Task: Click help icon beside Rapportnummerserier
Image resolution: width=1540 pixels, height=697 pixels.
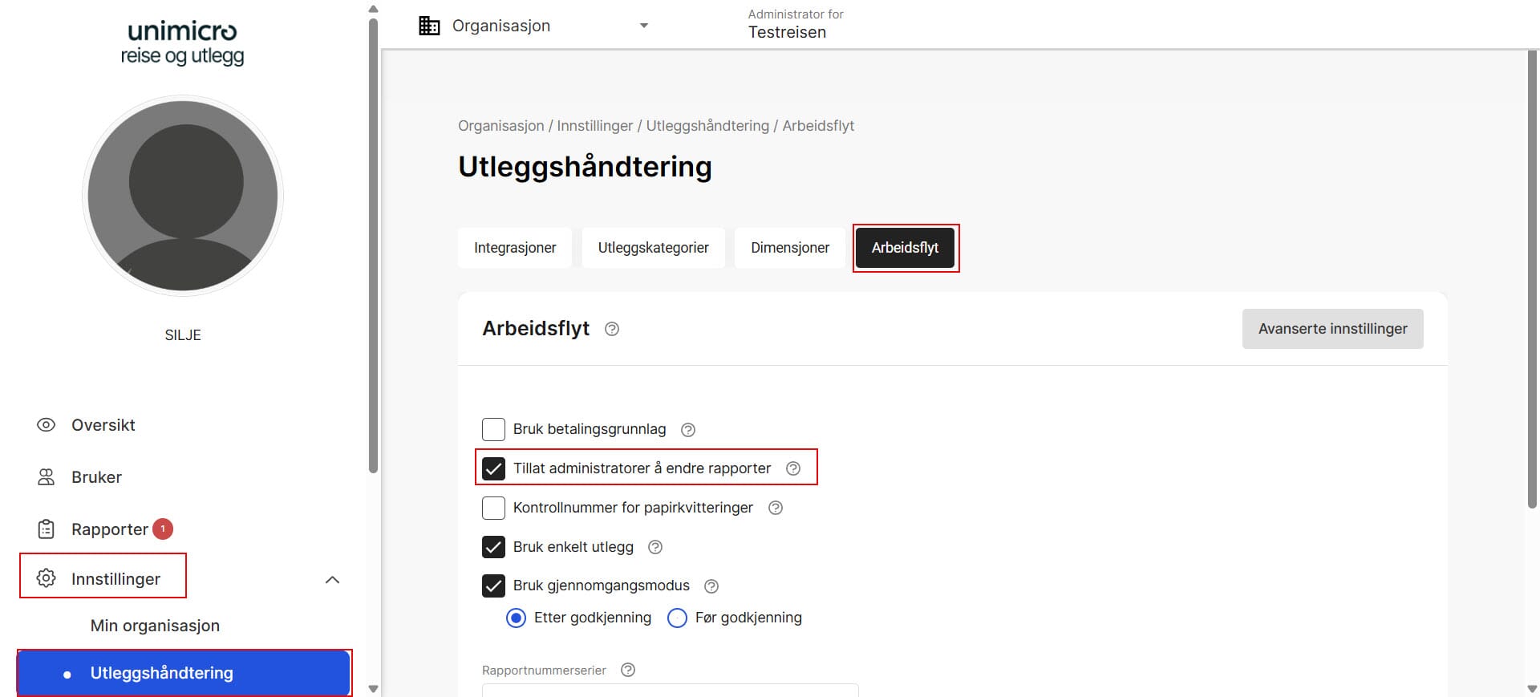Action: point(628,670)
